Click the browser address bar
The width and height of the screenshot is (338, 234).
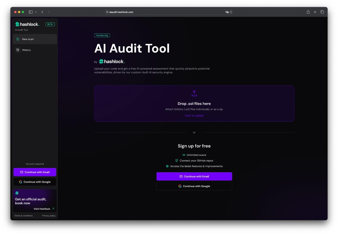(169, 12)
